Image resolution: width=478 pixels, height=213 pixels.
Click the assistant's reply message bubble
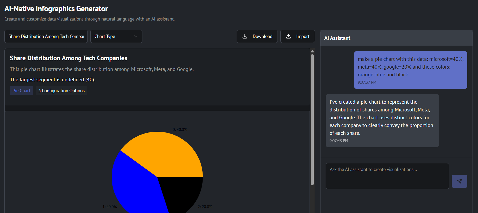coord(382,121)
